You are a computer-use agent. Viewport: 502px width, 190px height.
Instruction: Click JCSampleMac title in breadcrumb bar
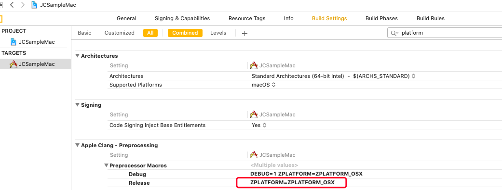tap(58, 5)
